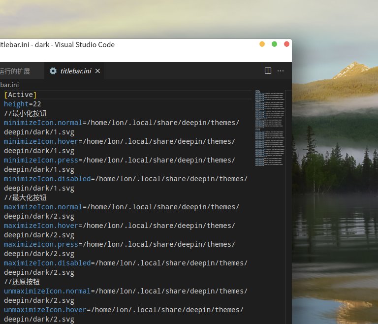378x324 pixels.
Task: Click the gear icon on titlebar.ini tab
Action: coord(53,71)
